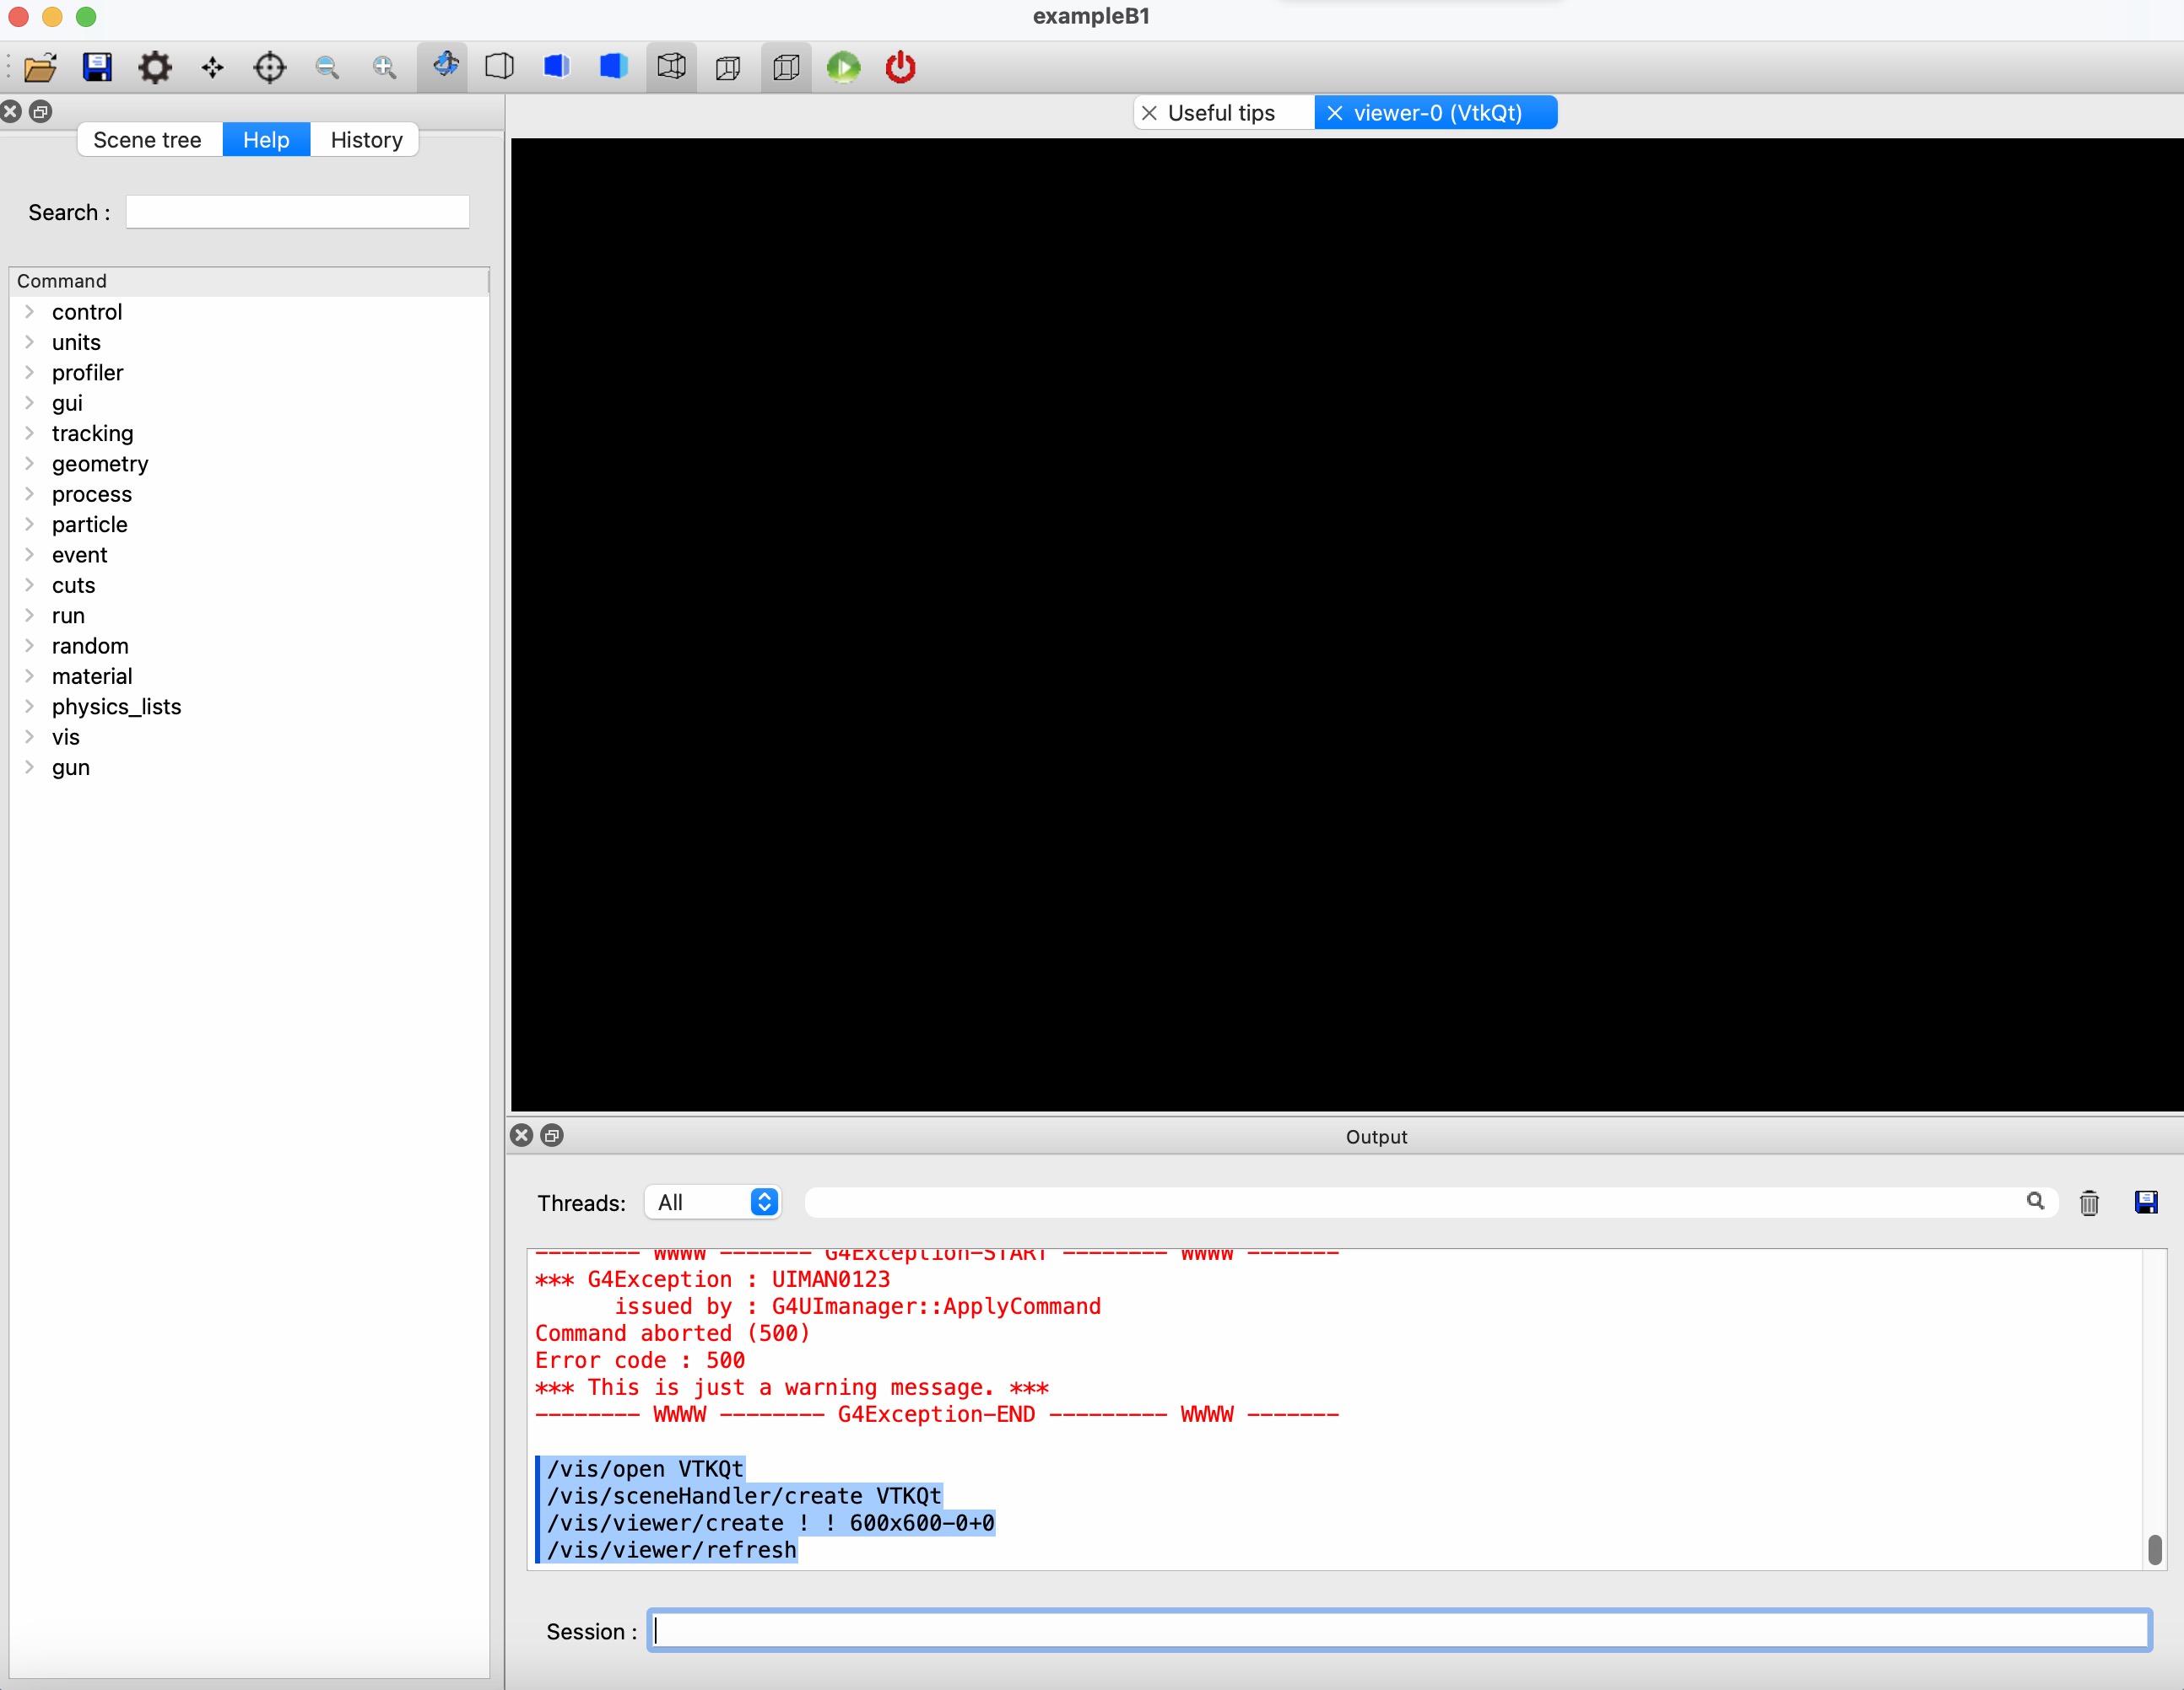Select perspective projection cube icon
The height and width of the screenshot is (1690, 2184).
tap(729, 68)
